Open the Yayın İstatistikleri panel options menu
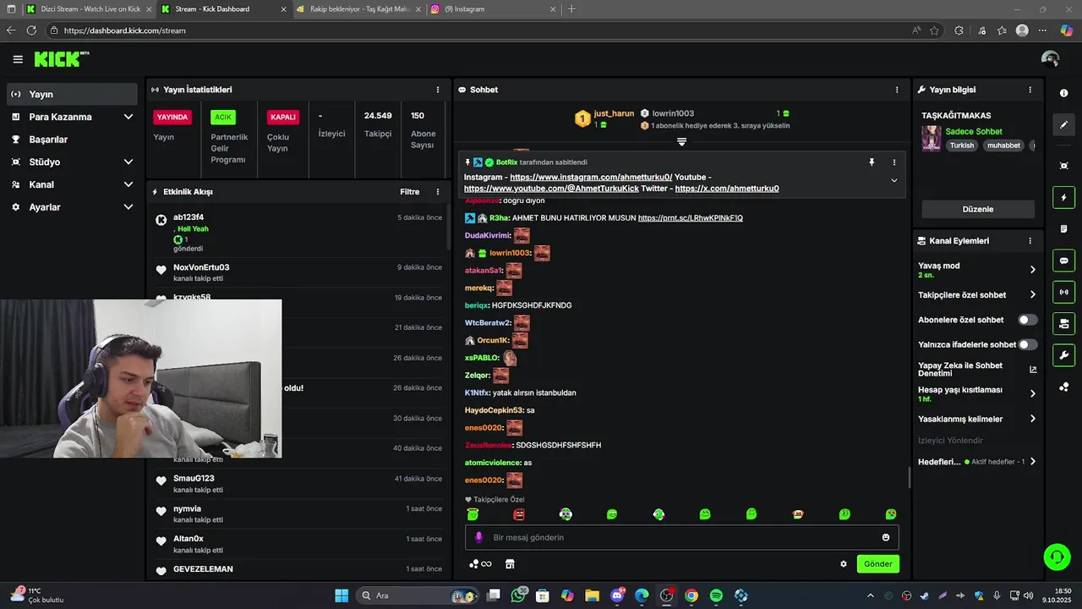This screenshot has width=1082, height=609. pos(438,90)
